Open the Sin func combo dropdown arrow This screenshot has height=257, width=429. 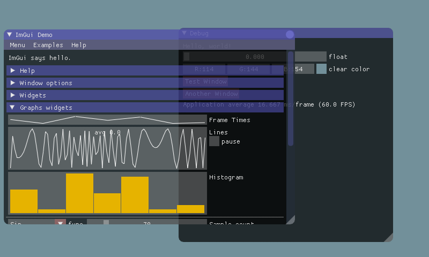click(x=60, y=222)
